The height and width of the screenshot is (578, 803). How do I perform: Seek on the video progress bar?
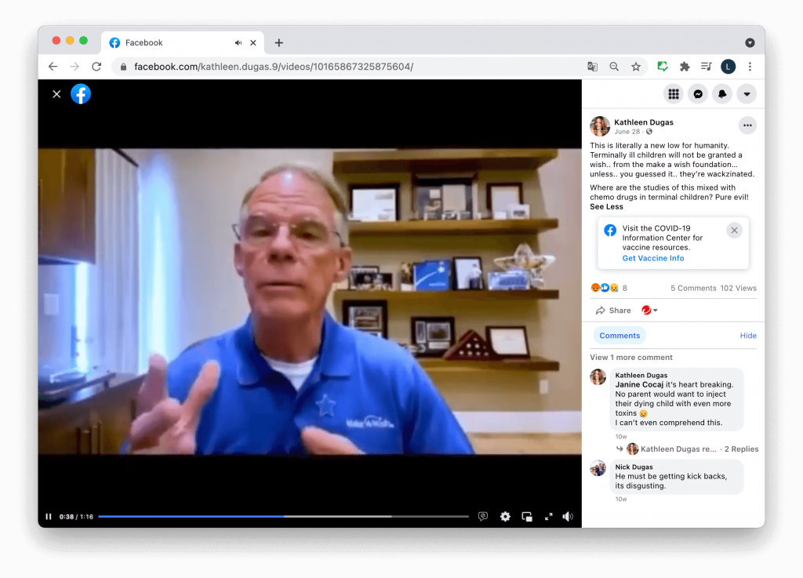[x=282, y=516]
